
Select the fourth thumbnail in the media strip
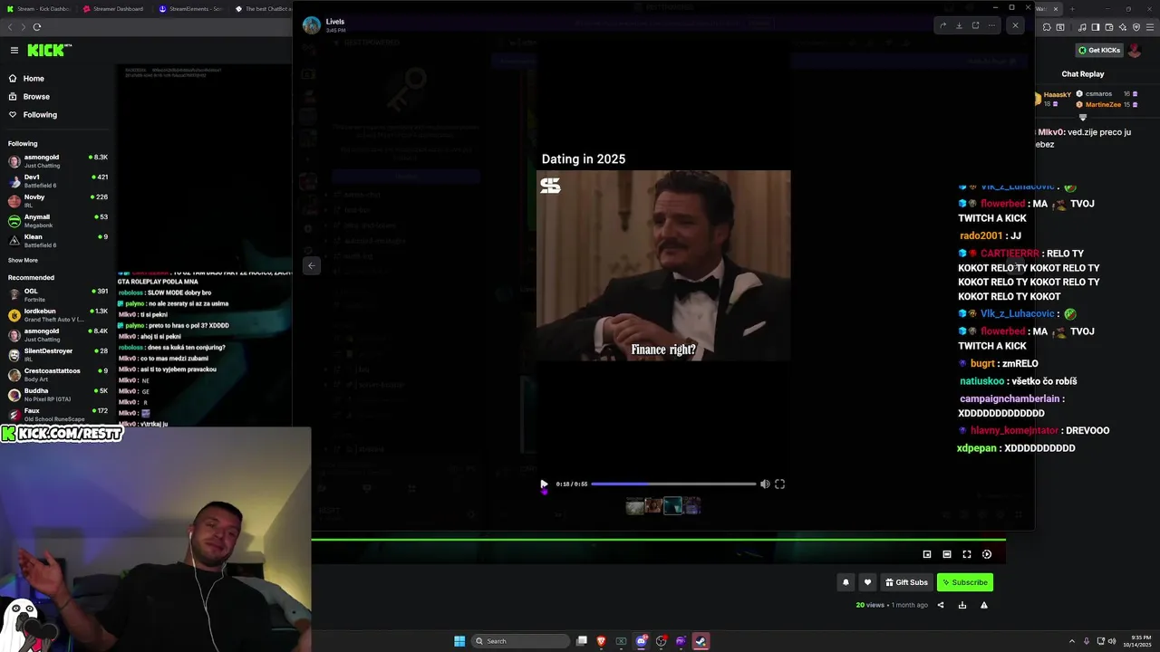pos(692,506)
